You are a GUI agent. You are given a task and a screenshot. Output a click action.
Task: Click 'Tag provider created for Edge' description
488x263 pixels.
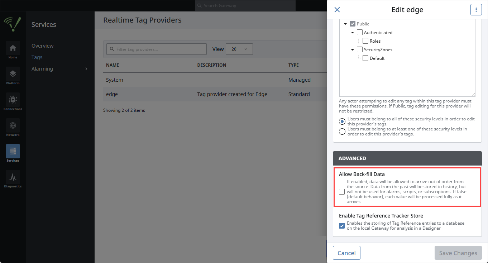tap(232, 94)
